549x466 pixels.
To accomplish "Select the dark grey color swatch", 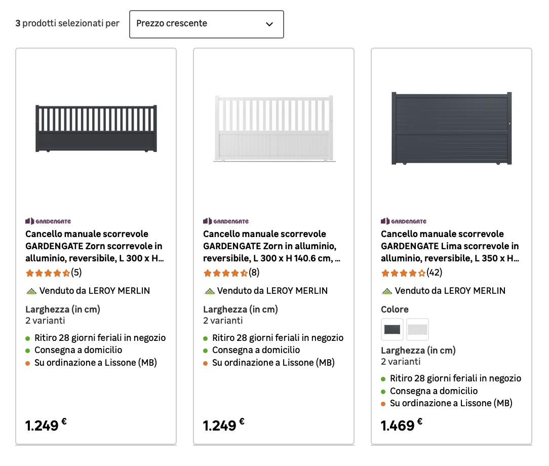I will (x=392, y=330).
